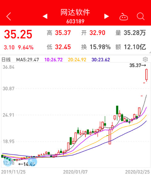This screenshot has width=151, height=175.
Task: Toggle the orange MA20 24.92 label
Action: [77, 60]
